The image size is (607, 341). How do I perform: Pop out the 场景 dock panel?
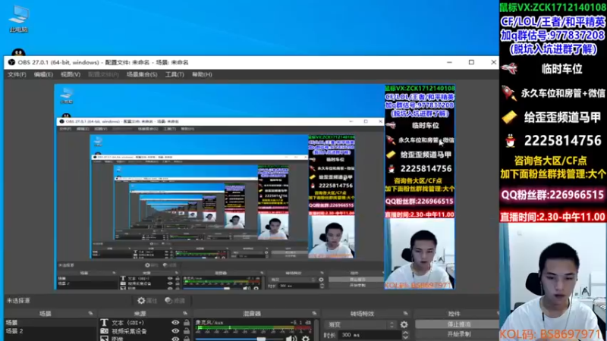pos(90,313)
